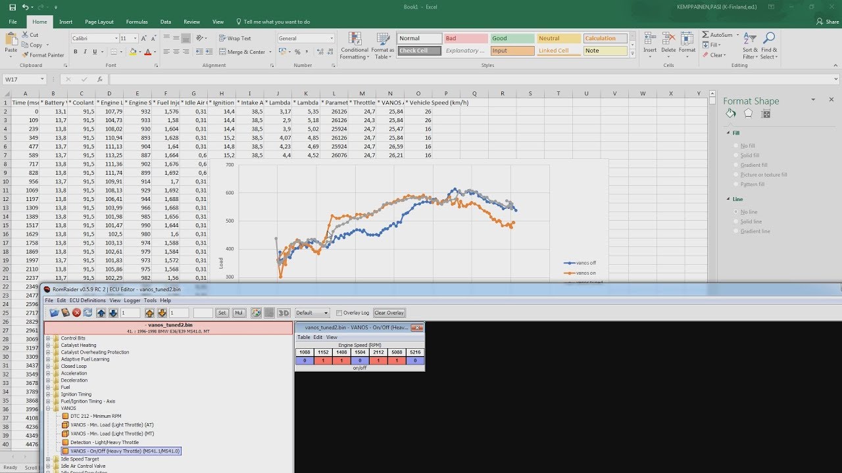Expand the Ignition Timing folder
Image resolution: width=842 pixels, height=473 pixels.
tap(48, 394)
